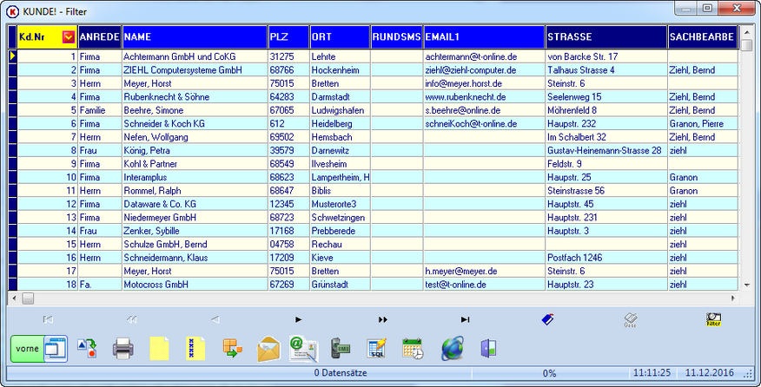The width and height of the screenshot is (761, 387).
Task: Go back several records with the double-left arrow
Action: tap(131, 319)
